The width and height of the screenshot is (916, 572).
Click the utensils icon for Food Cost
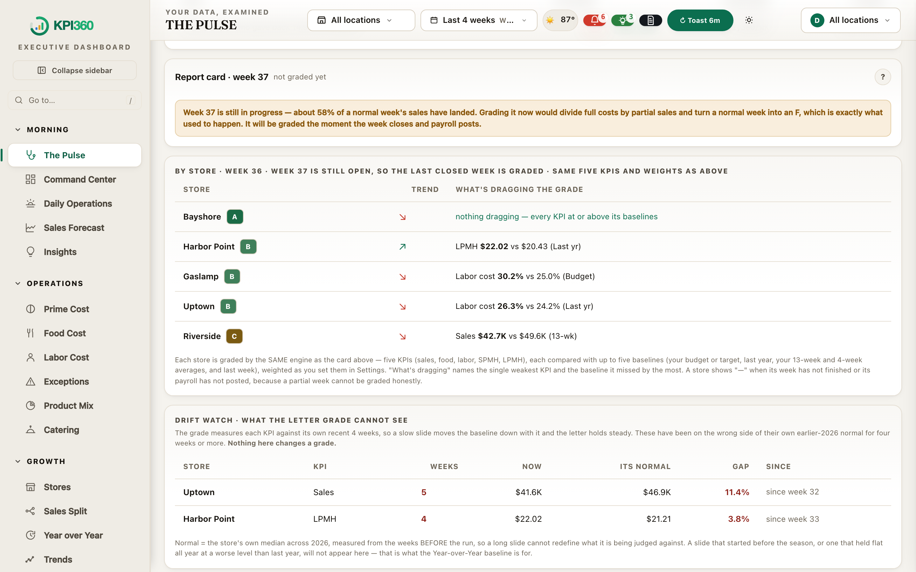click(x=31, y=333)
